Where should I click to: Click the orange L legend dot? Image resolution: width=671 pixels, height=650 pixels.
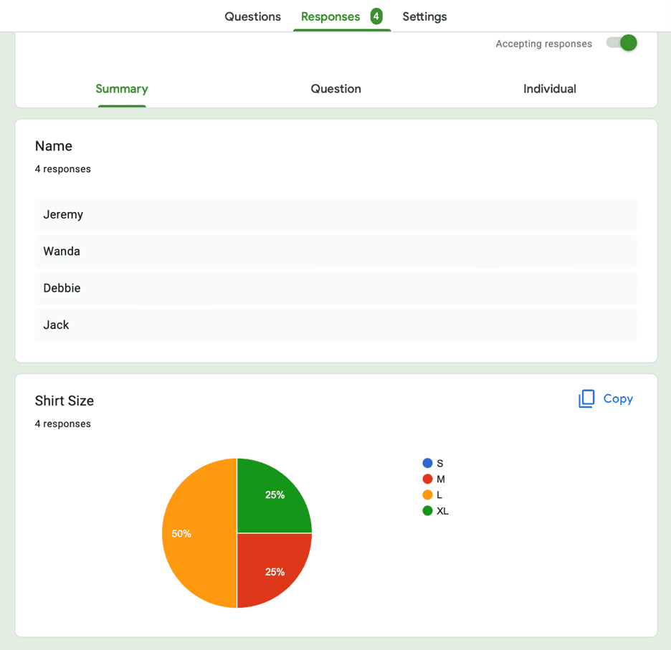coord(427,494)
